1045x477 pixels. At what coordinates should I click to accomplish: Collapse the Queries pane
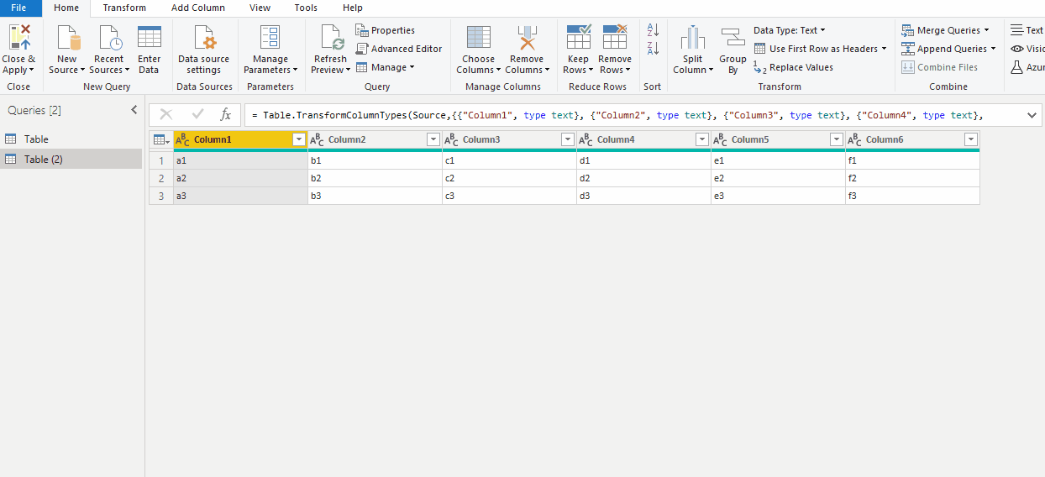click(x=134, y=110)
